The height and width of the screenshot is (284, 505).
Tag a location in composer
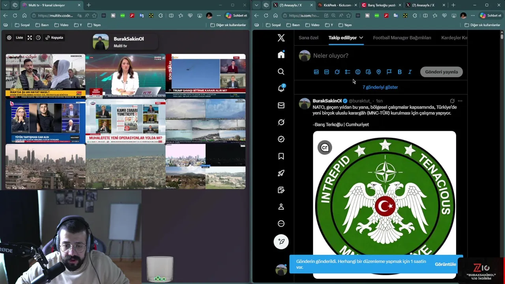(x=378, y=72)
